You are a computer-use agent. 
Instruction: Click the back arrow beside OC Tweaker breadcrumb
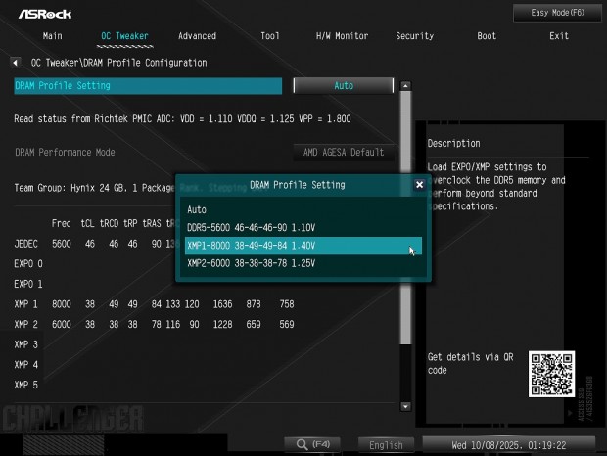pos(15,63)
